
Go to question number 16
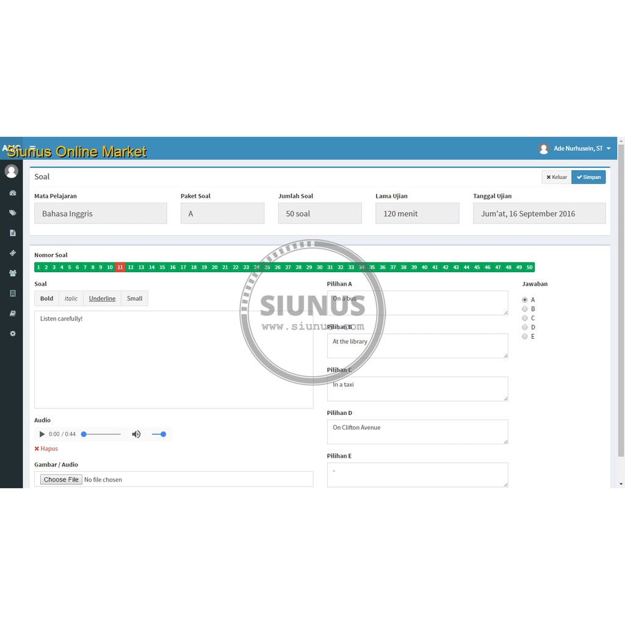click(x=173, y=267)
